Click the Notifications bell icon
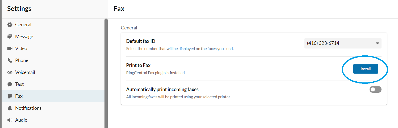398x128 pixels. 10,108
